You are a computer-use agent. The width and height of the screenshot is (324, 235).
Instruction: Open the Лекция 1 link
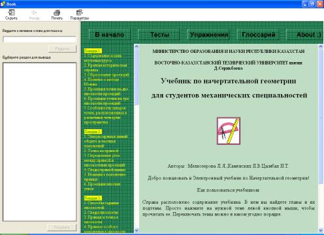(x=93, y=51)
